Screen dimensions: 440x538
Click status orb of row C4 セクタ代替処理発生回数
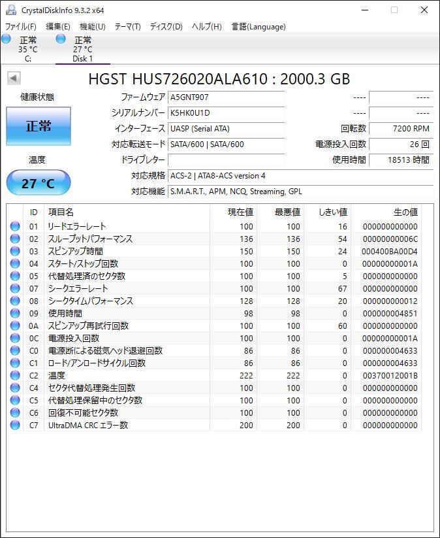15,388
